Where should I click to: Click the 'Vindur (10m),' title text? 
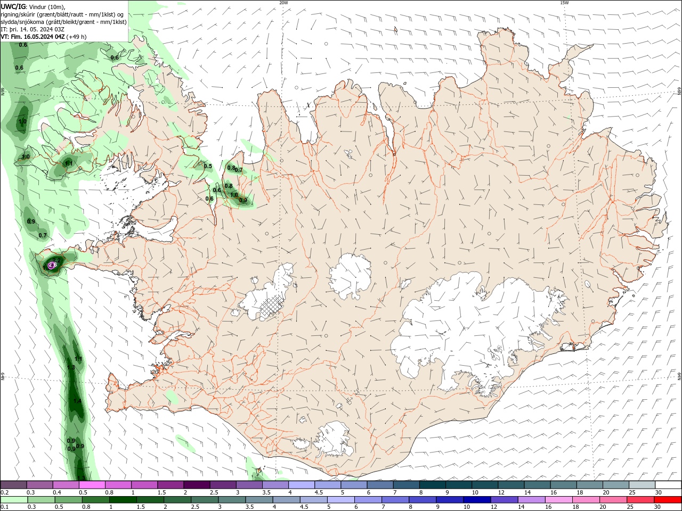(x=46, y=6)
